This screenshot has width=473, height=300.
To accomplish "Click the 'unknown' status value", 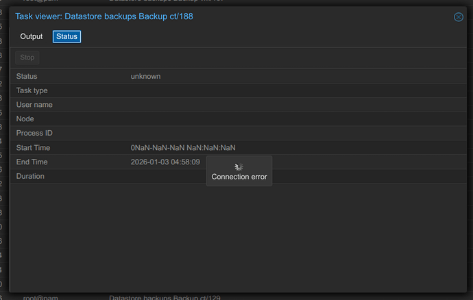I will coord(145,76).
